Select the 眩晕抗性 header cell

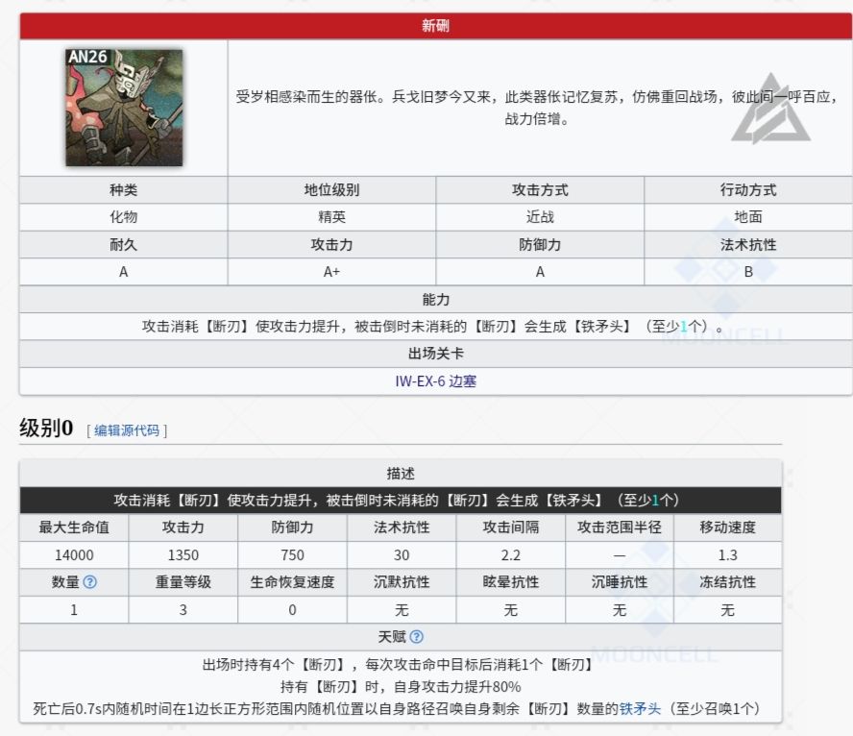[510, 582]
